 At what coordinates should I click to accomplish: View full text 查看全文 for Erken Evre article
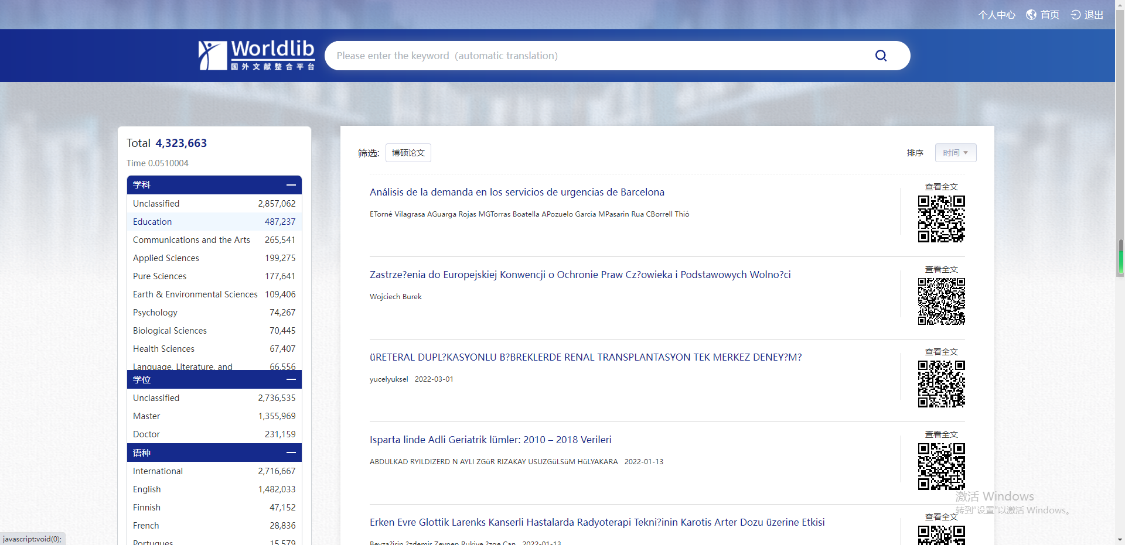click(941, 517)
